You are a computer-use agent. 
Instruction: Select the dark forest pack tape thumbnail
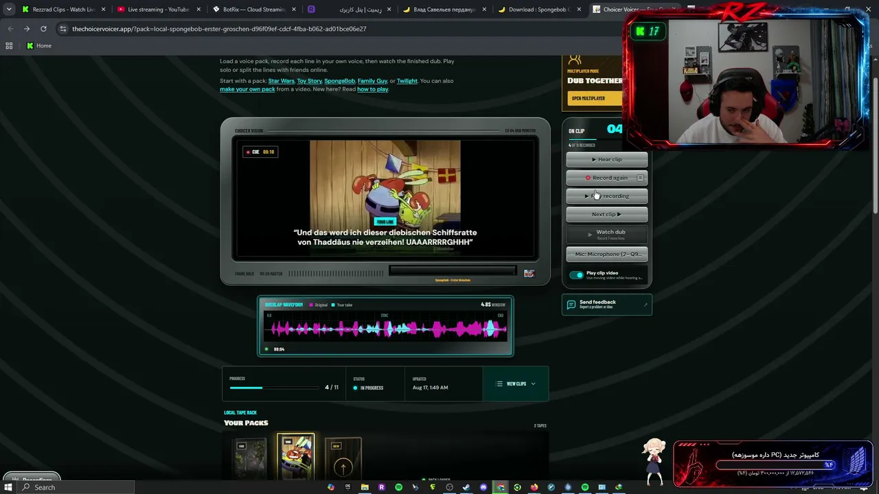(x=249, y=458)
